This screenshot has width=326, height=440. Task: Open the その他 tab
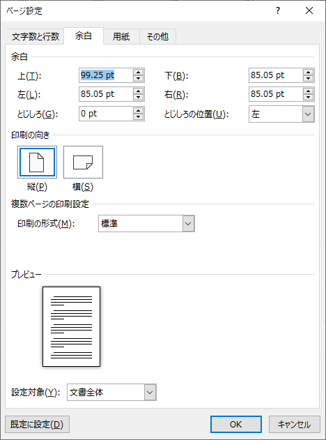[157, 36]
